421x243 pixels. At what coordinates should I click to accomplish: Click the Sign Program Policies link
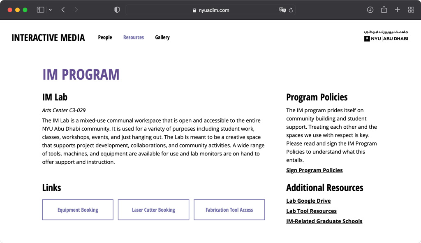[314, 170]
